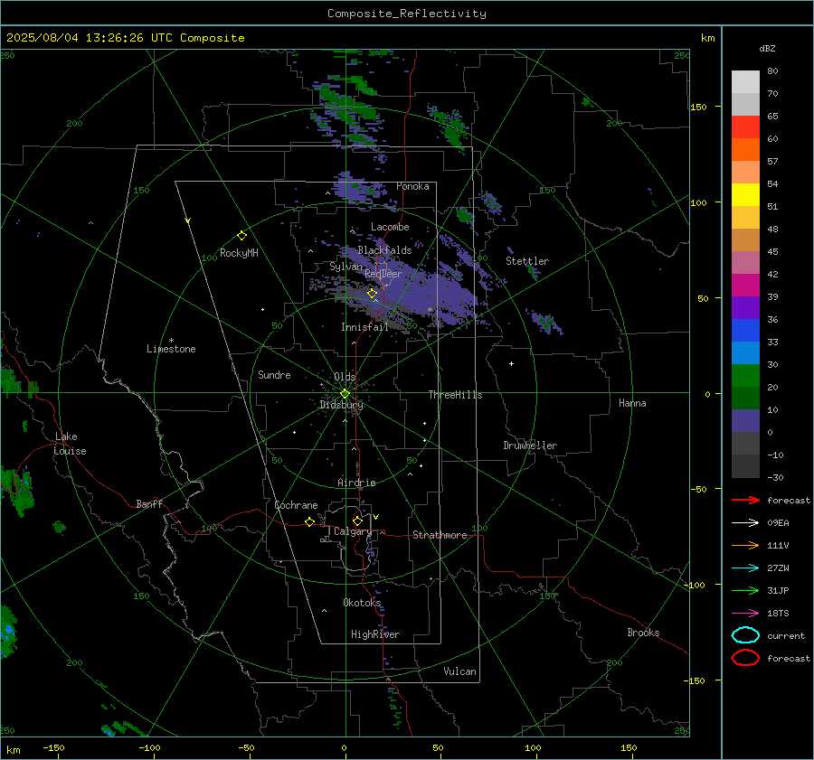
Task: Click the Innisfail town label
Action: click(364, 327)
